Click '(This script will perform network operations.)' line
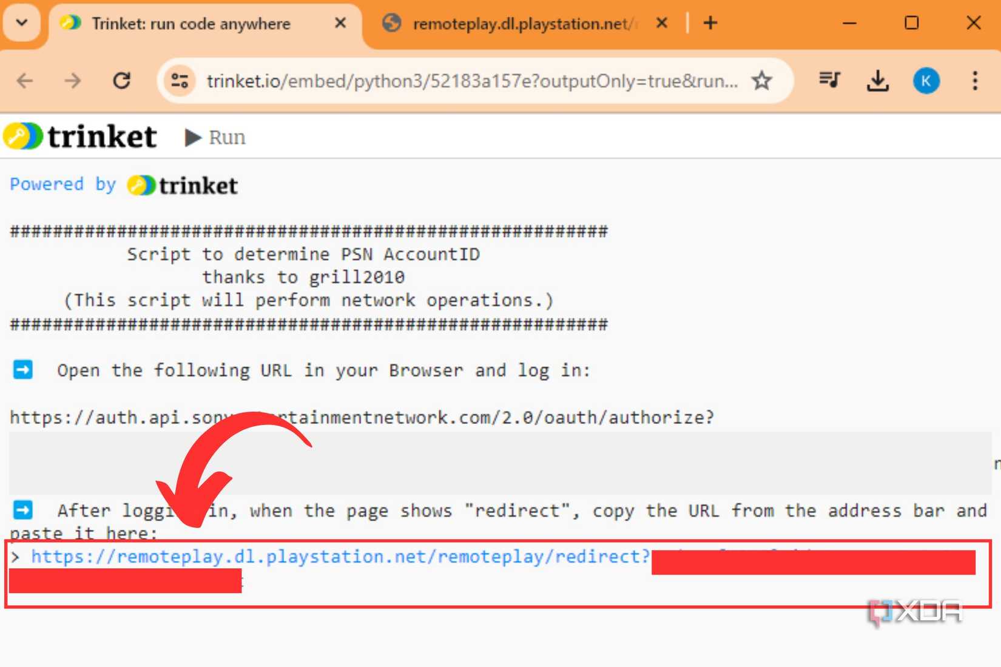This screenshot has height=667, width=1001. (x=309, y=300)
